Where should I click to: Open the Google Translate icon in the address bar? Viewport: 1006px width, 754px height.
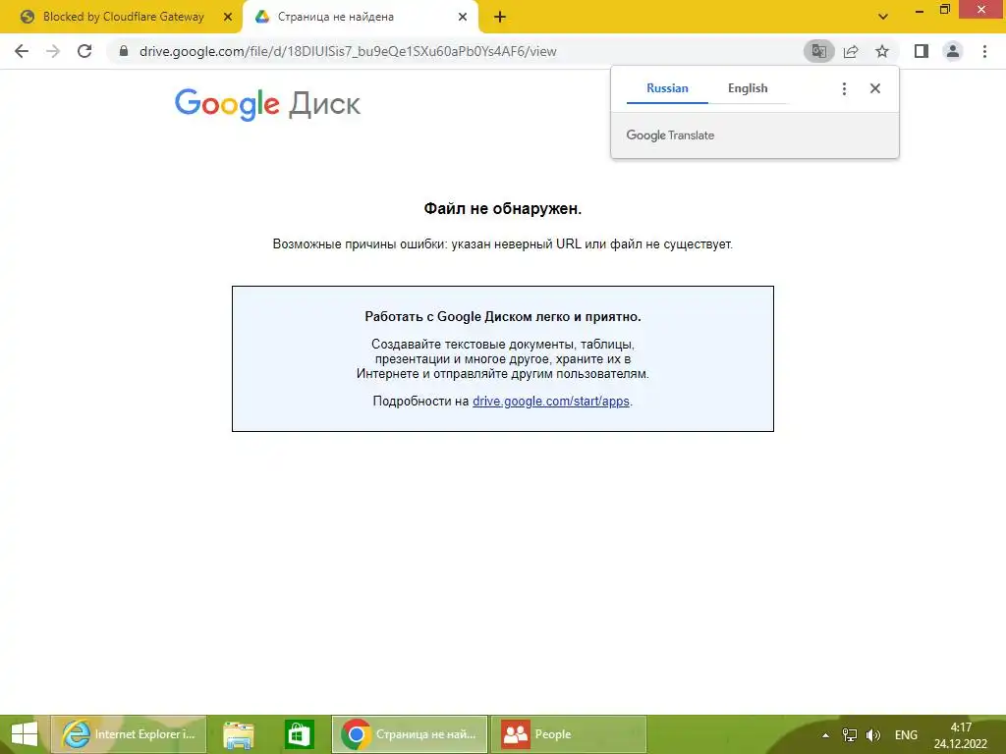coord(818,51)
